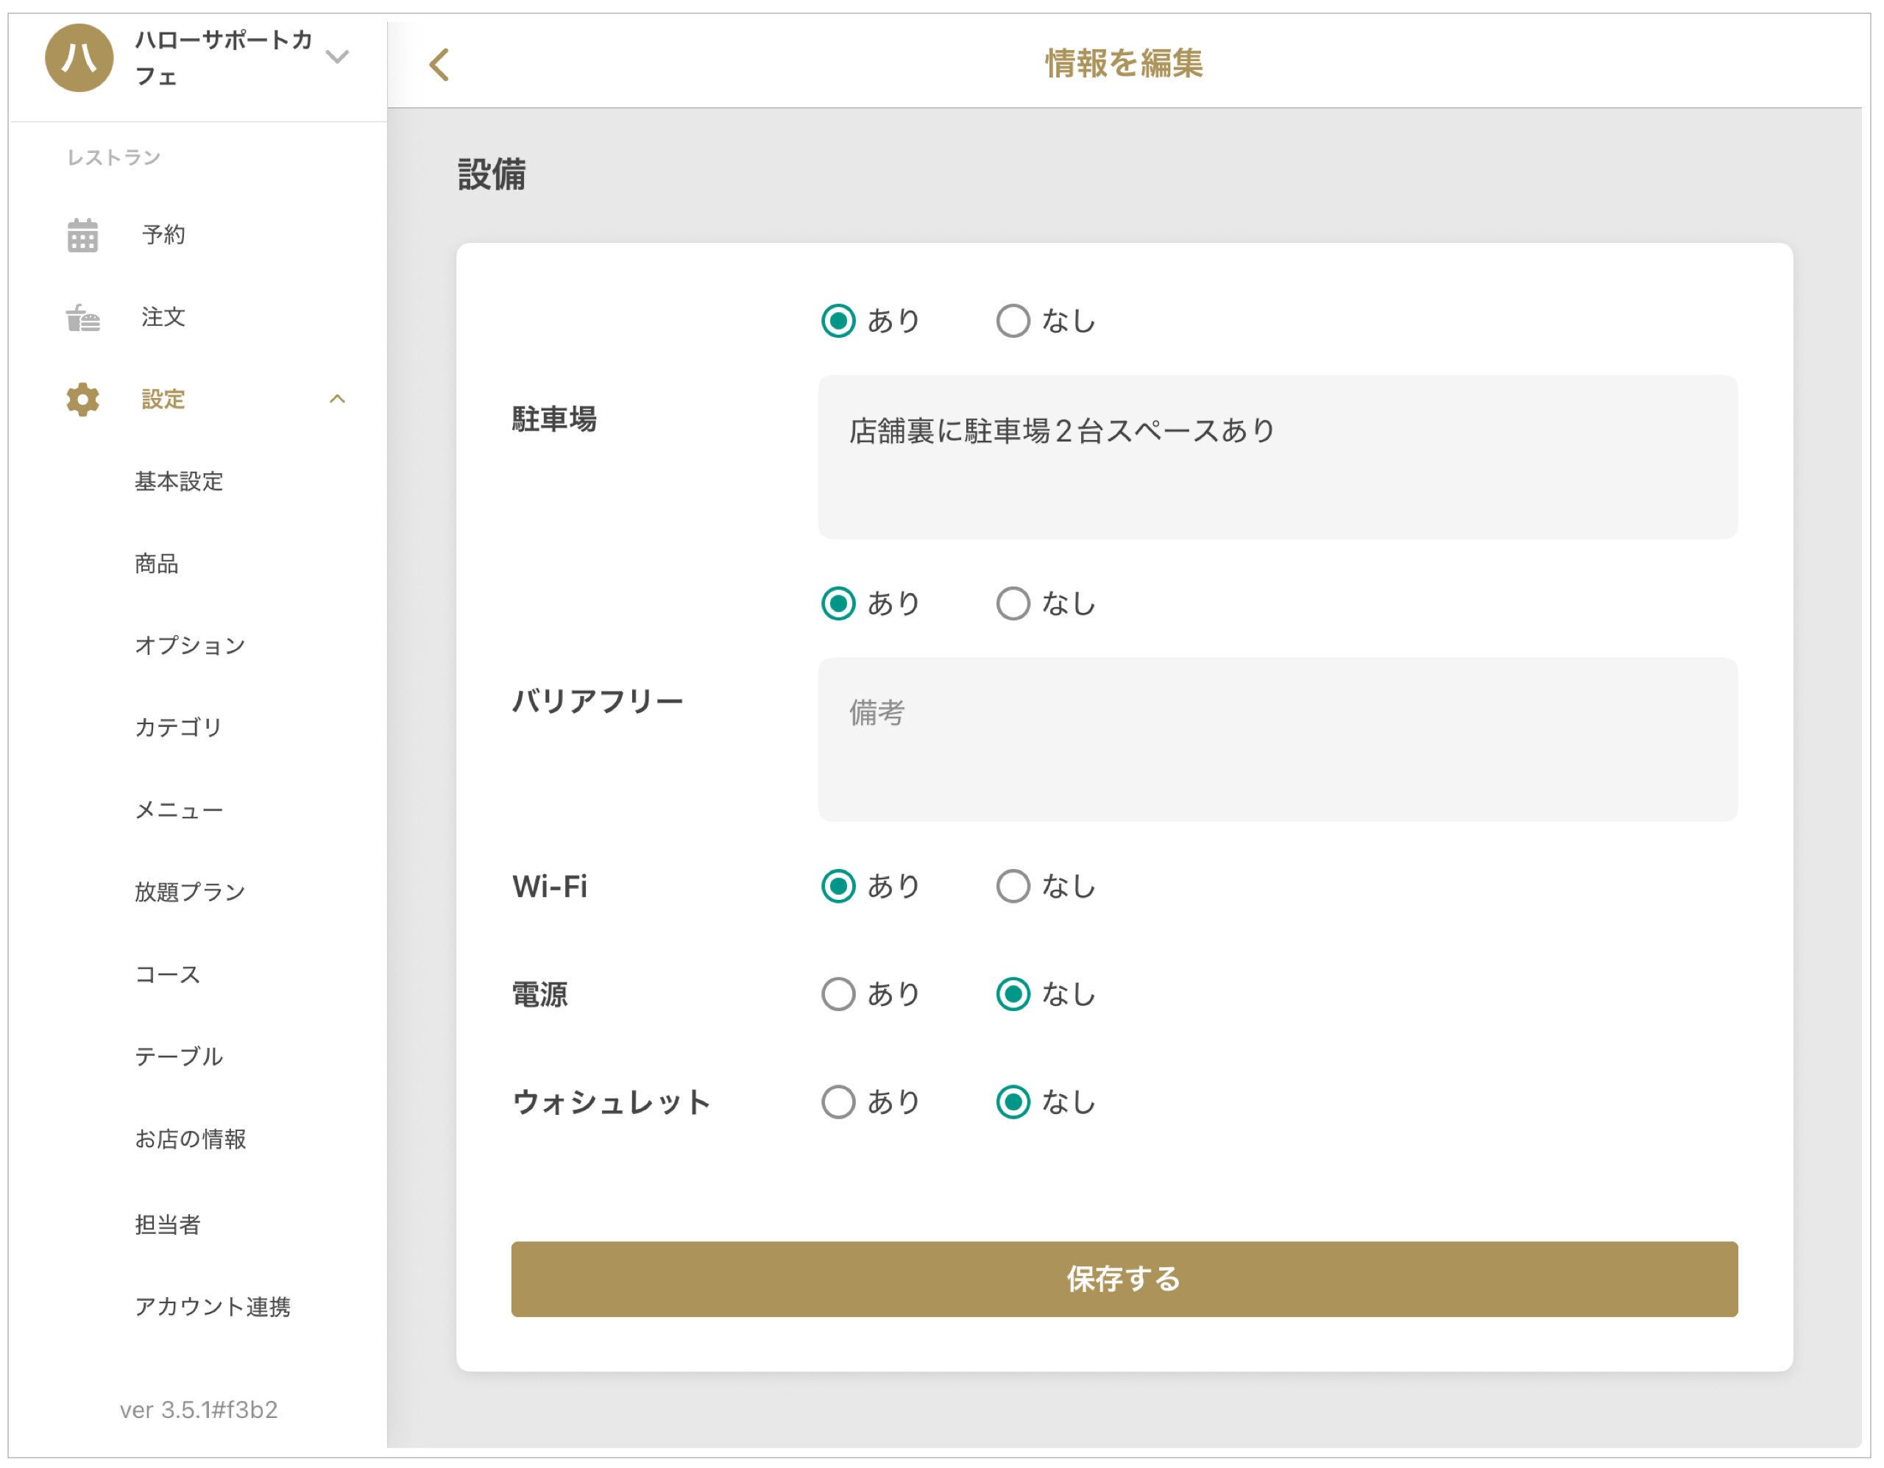Select あり for ウォシュレット
The width and height of the screenshot is (1884, 1468).
pyautogui.click(x=837, y=1102)
